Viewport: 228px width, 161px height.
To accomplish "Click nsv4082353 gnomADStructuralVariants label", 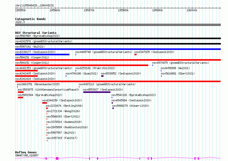I will click(x=44, y=68).
